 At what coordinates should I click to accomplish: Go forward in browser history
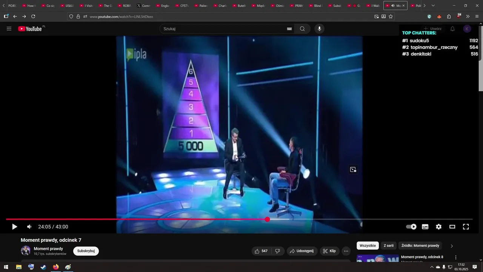click(x=24, y=17)
